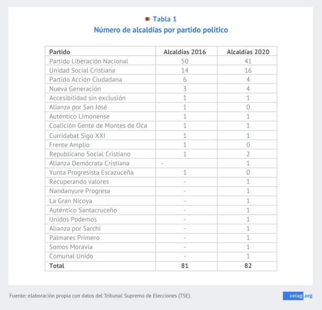Image resolution: width=322 pixels, height=310 pixels.
Task: Select the Alcaldías 2020 column header
Action: 247,52
